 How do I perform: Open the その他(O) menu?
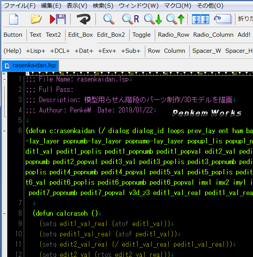point(210,6)
